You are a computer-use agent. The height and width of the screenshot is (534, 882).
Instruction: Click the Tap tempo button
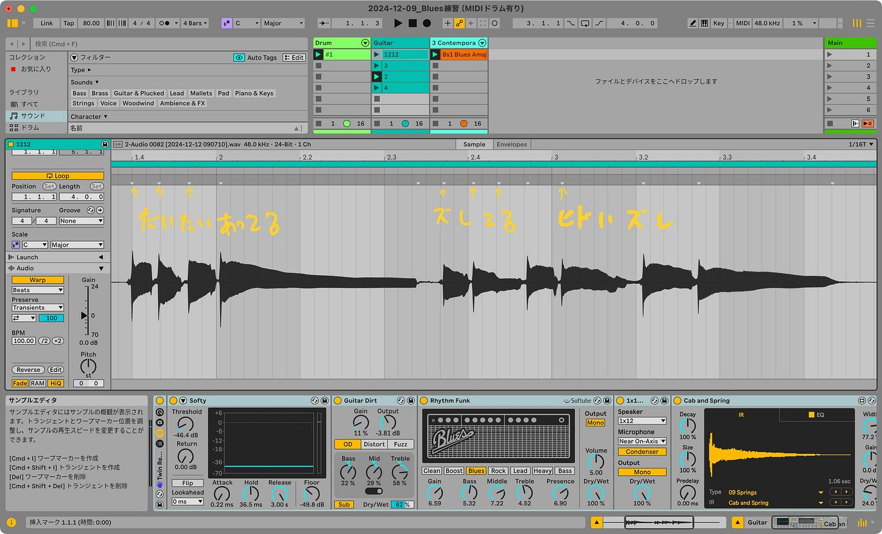pos(69,23)
